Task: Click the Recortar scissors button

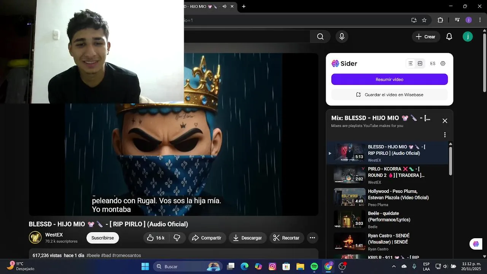Action: pyautogui.click(x=286, y=238)
